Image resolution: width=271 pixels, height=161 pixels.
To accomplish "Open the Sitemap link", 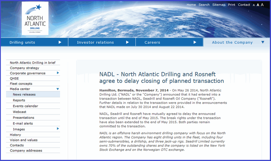I will coord(219,5).
